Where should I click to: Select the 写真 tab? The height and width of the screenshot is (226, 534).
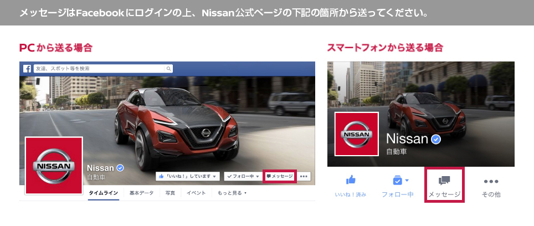pos(170,193)
